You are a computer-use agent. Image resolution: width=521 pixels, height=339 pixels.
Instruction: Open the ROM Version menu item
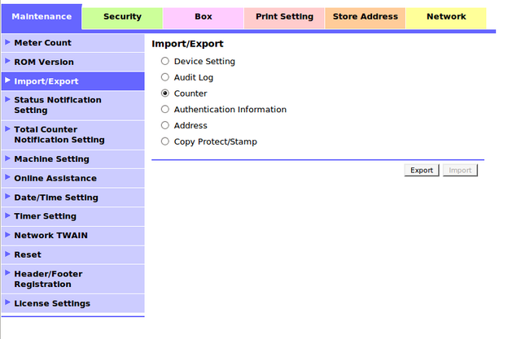click(x=43, y=62)
